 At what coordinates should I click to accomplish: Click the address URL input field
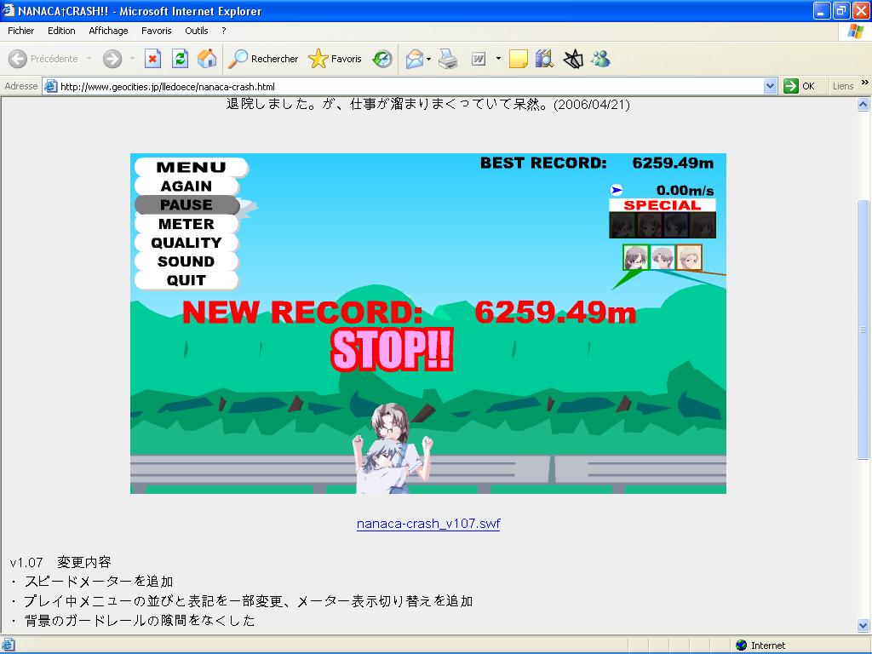(410, 86)
